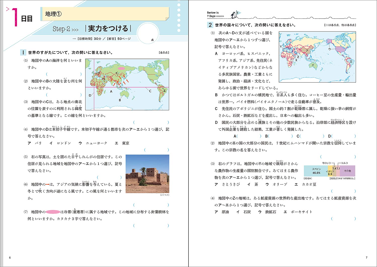Click section 1 heading 世界のすがたについて
The image size is (377, 267).
[x=71, y=53]
